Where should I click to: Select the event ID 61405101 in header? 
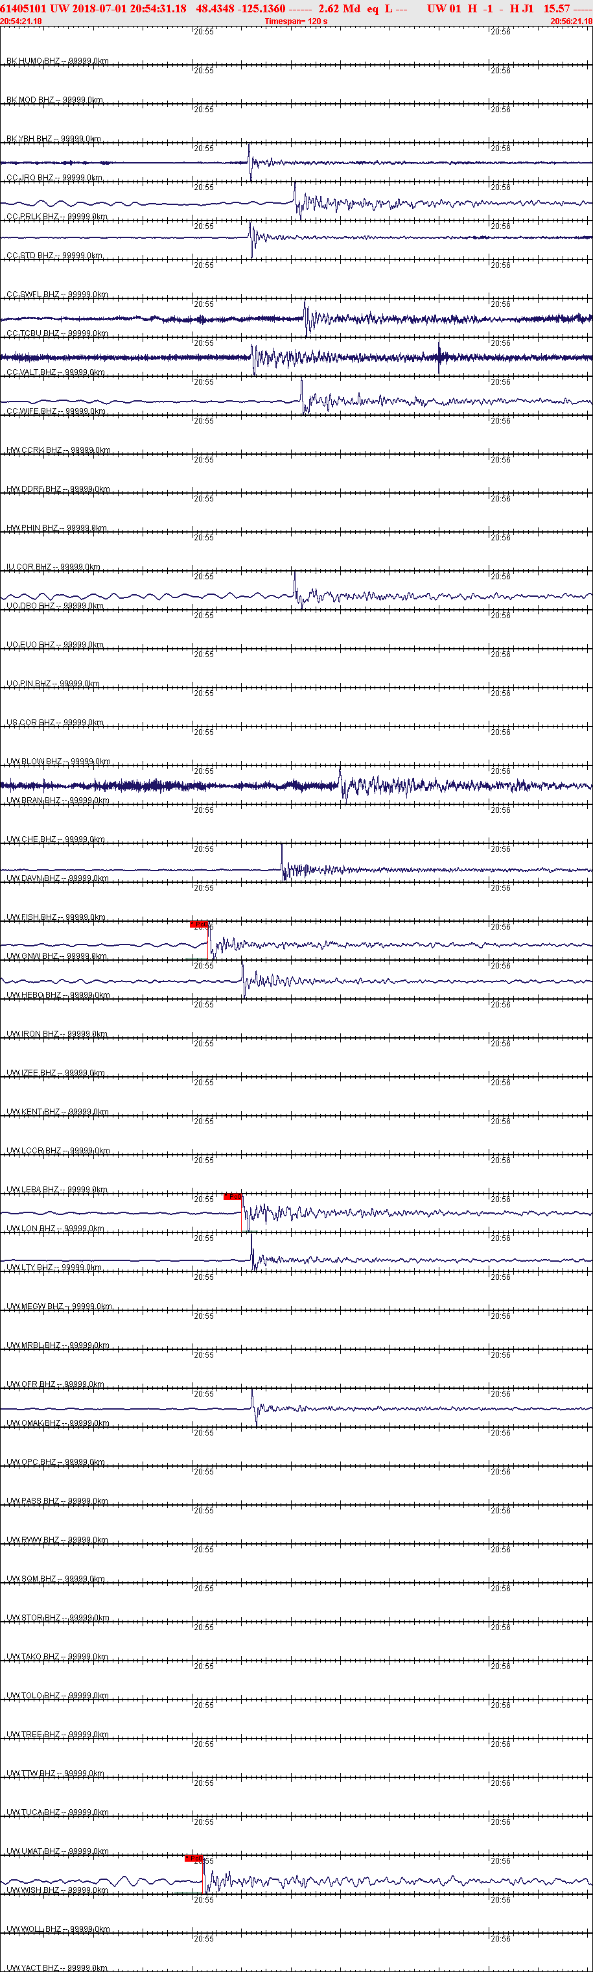[24, 8]
